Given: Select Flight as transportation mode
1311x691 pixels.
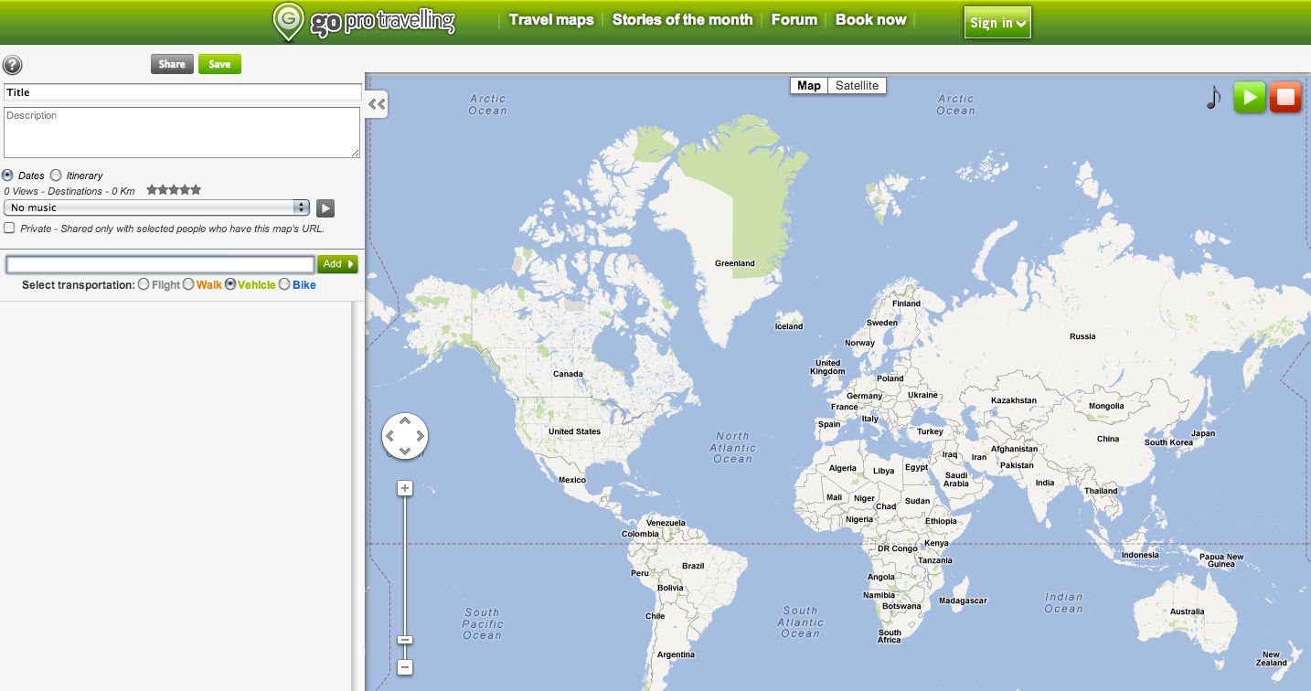Looking at the screenshot, I should (144, 284).
